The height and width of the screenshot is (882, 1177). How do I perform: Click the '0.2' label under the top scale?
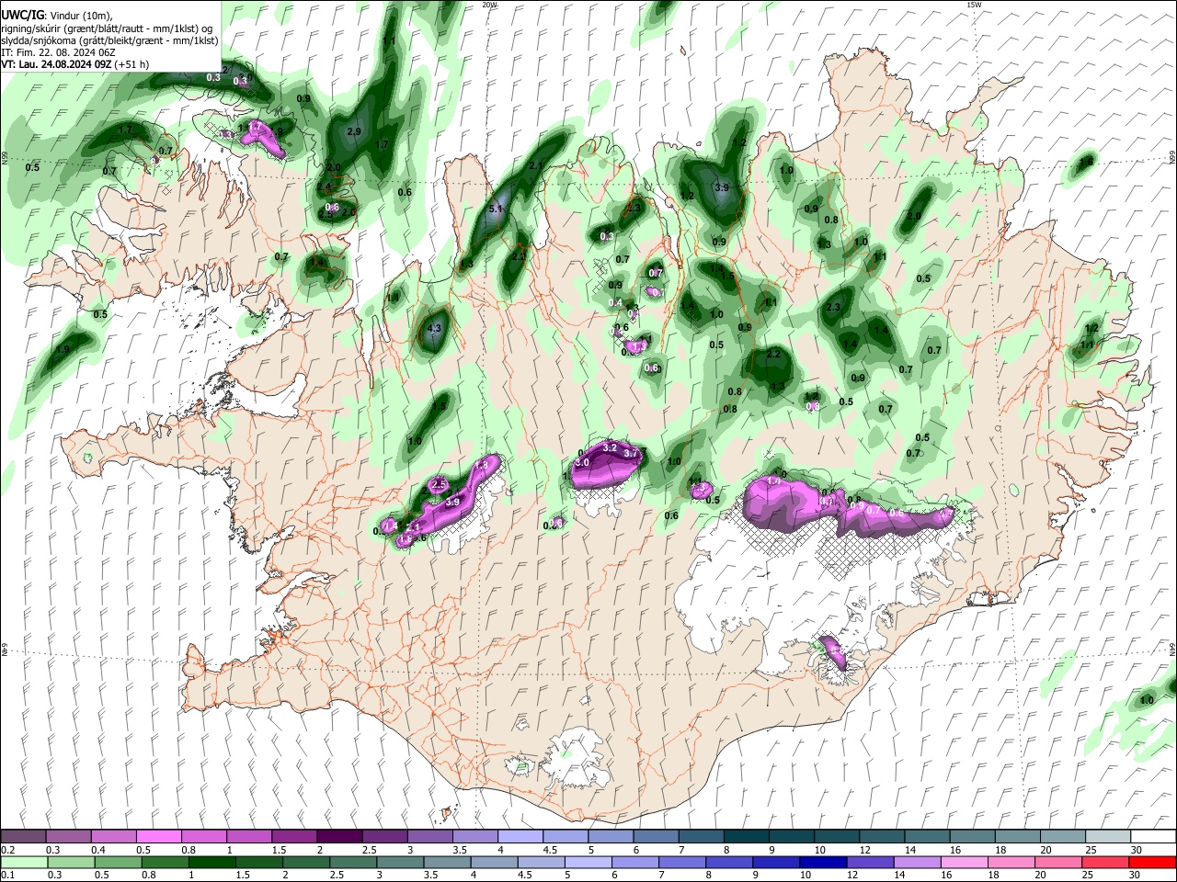pos(7,850)
